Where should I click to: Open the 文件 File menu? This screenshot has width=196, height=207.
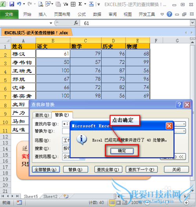9,14
